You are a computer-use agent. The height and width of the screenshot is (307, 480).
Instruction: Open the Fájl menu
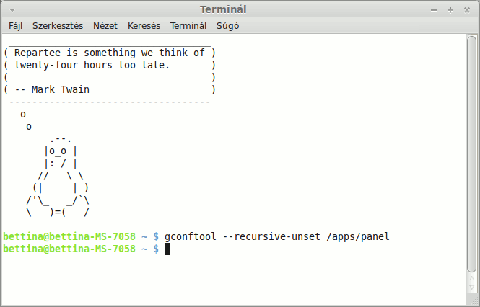pyautogui.click(x=15, y=26)
